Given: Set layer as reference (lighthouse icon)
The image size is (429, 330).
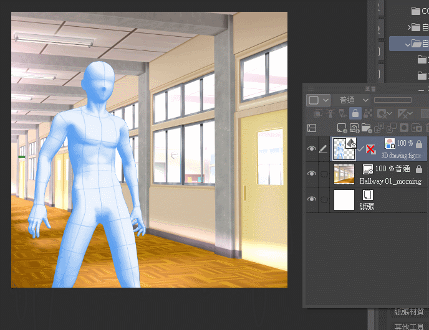Looking at the screenshot, I should 330,113.
